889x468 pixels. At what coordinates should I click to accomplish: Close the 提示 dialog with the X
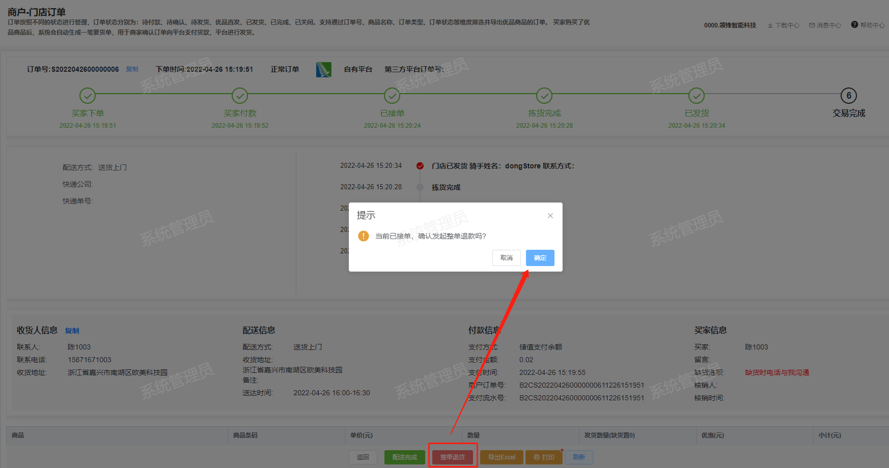(x=550, y=216)
